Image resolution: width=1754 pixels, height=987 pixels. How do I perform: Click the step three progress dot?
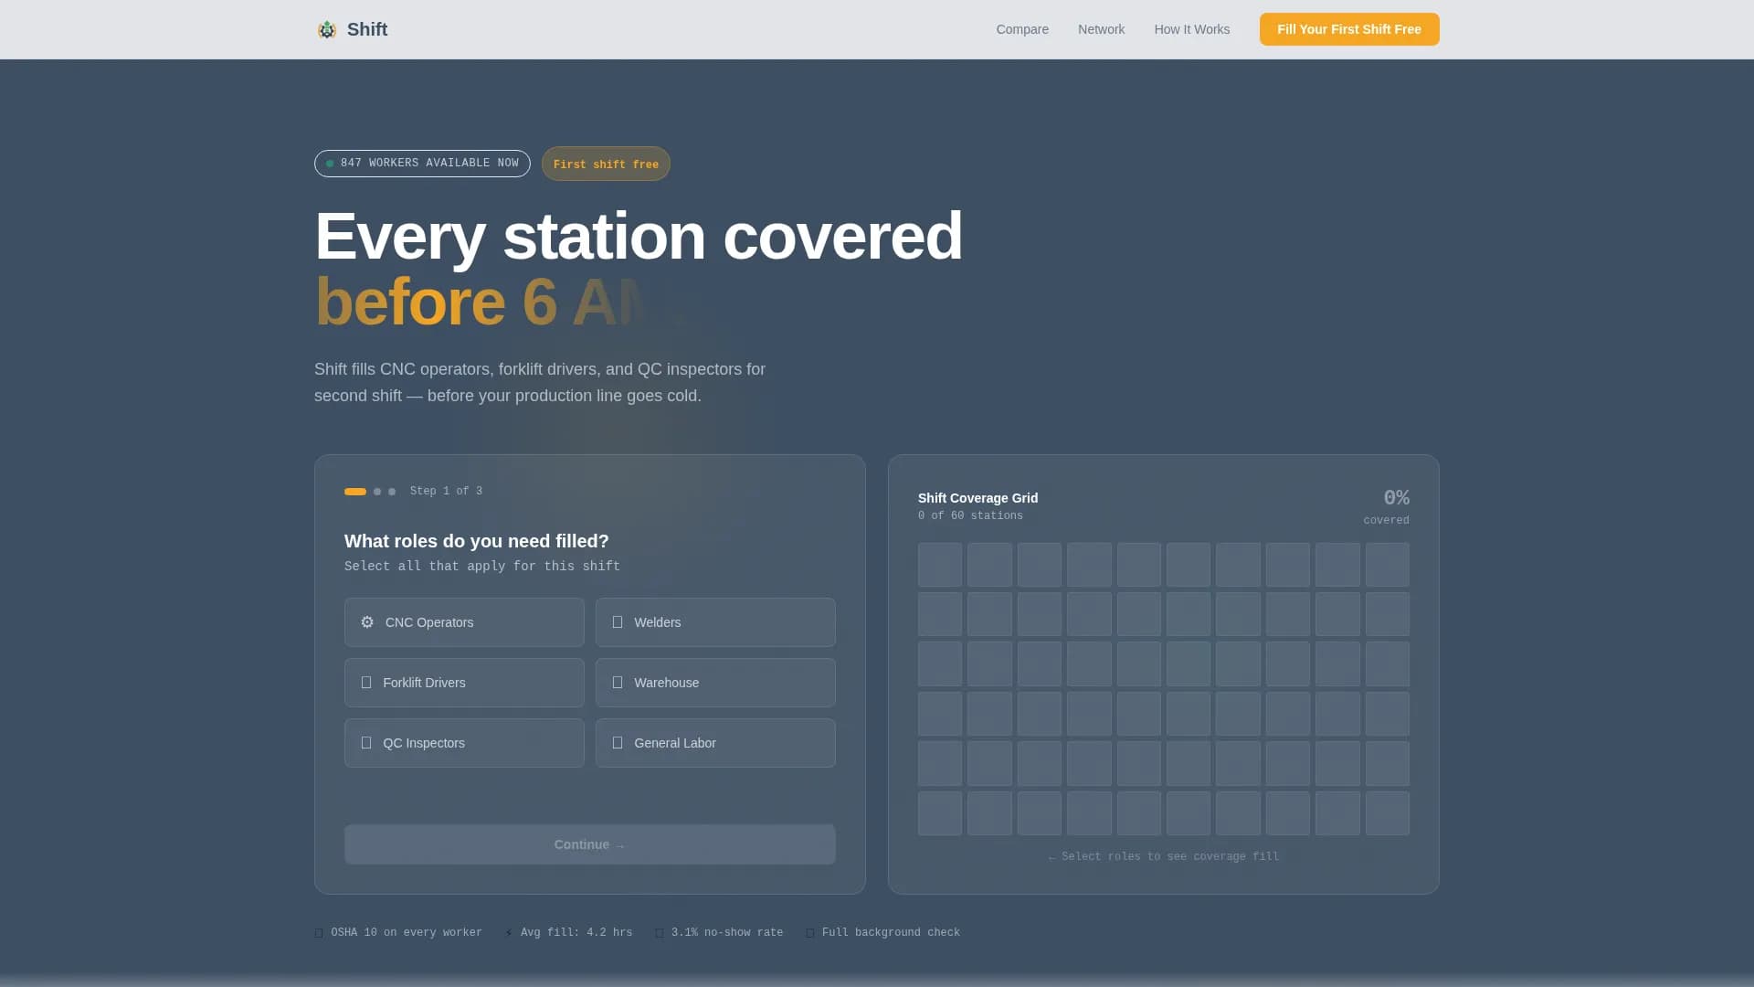[392, 492]
